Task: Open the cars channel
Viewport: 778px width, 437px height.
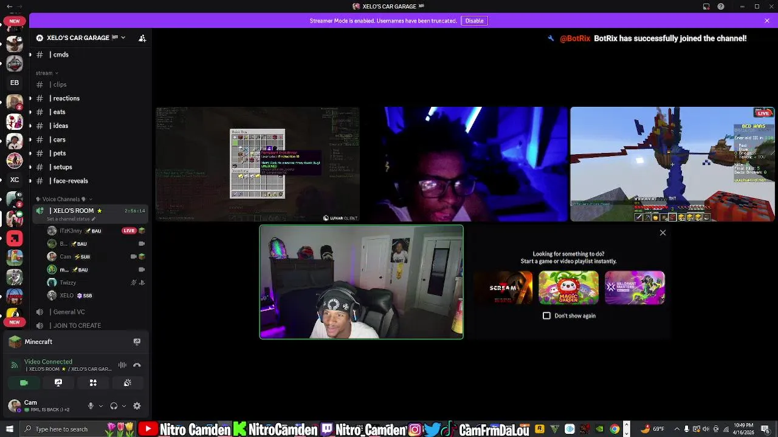Action: coord(90,140)
